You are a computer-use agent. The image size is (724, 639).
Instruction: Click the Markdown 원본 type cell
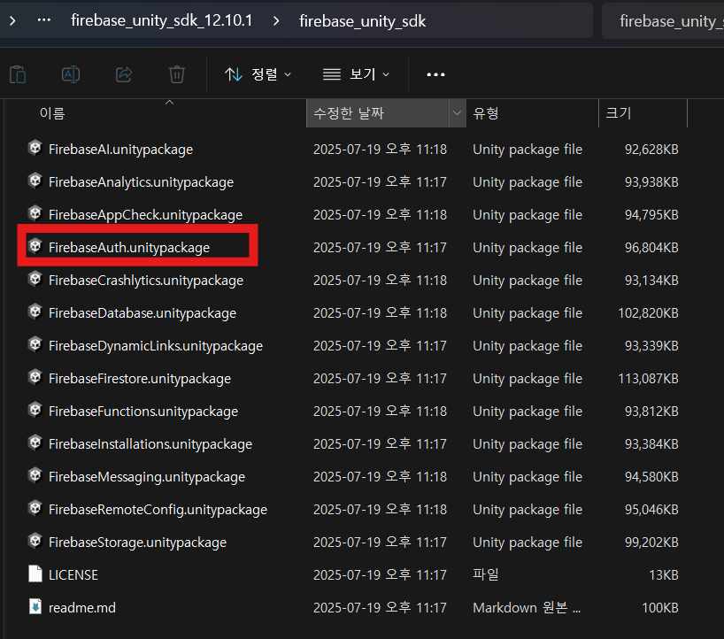[527, 608]
